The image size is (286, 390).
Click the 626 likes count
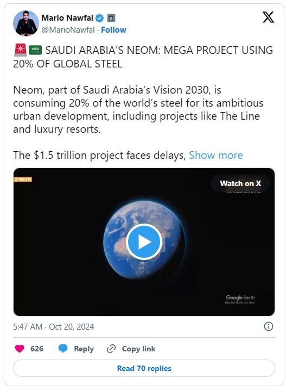[37, 349]
